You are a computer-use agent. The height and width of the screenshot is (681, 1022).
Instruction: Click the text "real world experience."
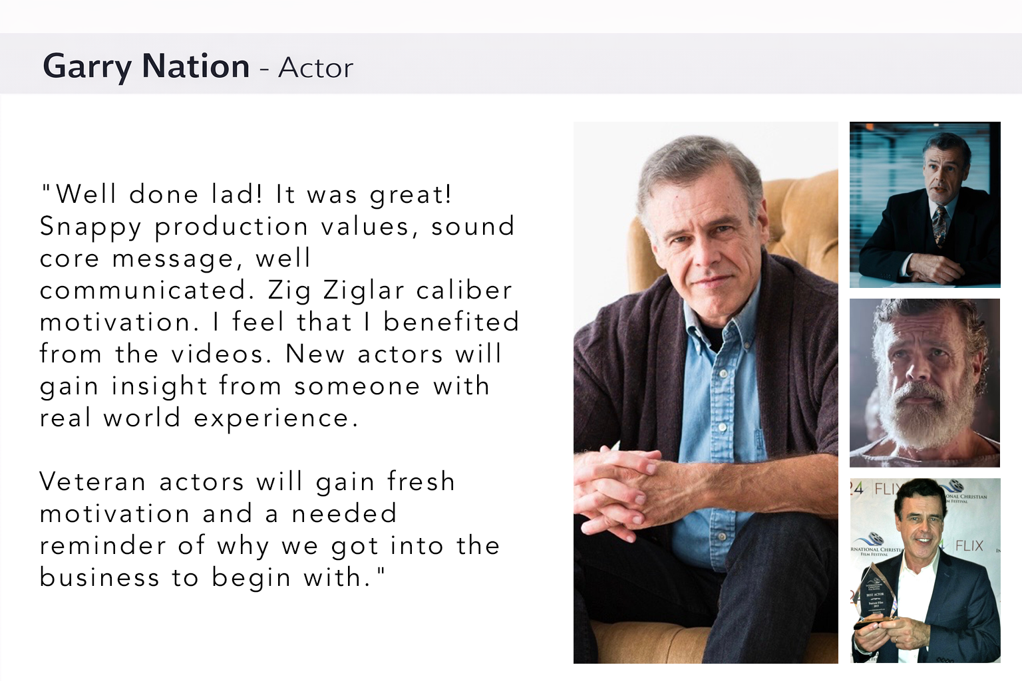point(199,418)
